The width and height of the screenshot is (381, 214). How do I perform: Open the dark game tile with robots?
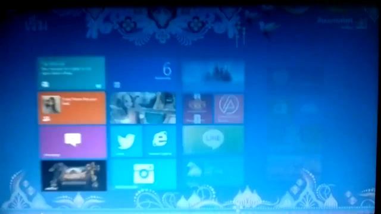(74, 176)
